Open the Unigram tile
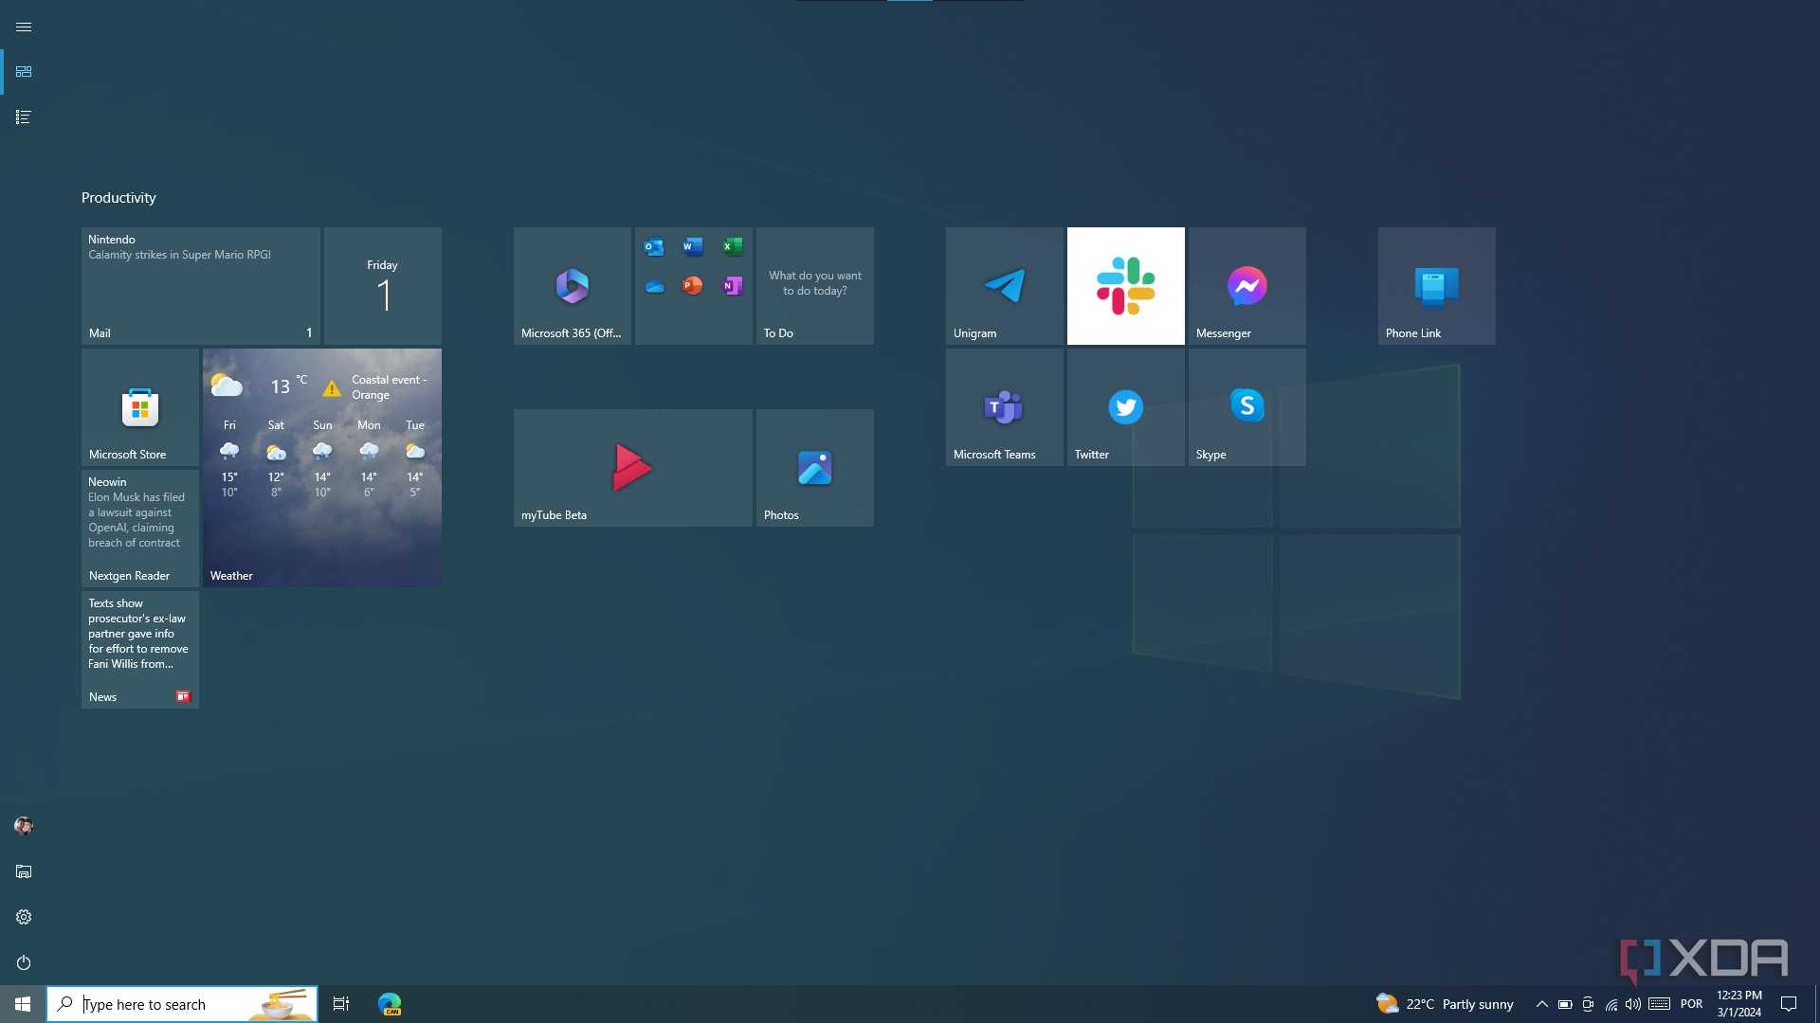Image resolution: width=1820 pixels, height=1023 pixels. (1004, 286)
